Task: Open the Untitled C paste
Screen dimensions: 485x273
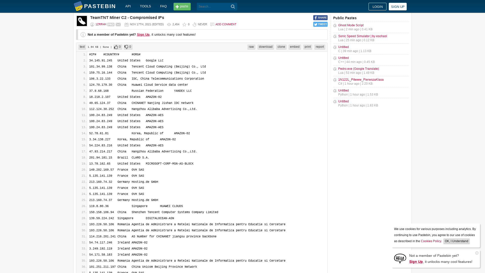Action: click(x=344, y=47)
